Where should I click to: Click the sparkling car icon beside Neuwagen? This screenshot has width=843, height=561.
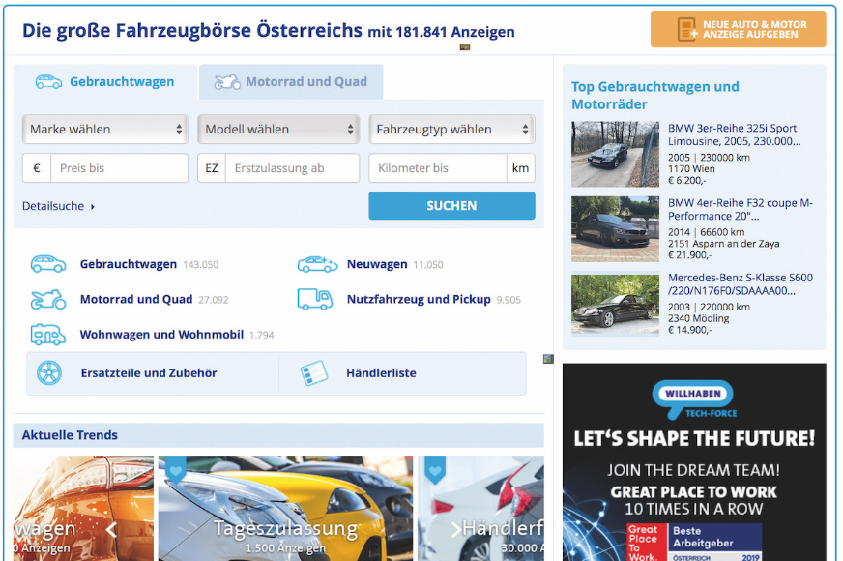click(317, 264)
